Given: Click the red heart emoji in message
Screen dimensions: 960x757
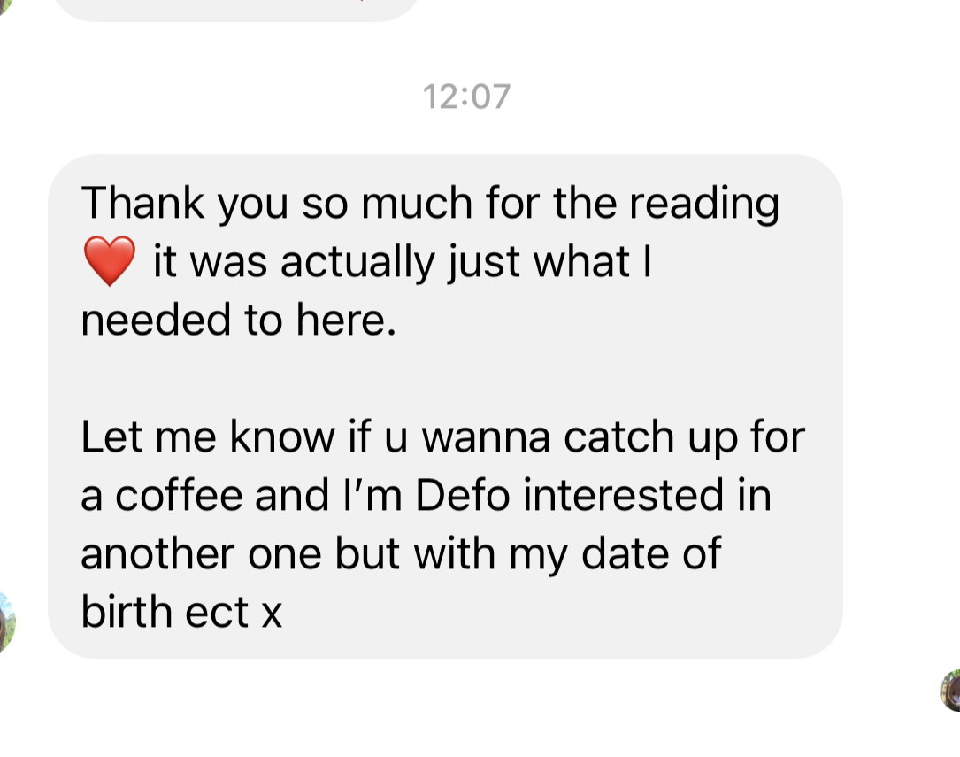Looking at the screenshot, I should pos(109,262).
